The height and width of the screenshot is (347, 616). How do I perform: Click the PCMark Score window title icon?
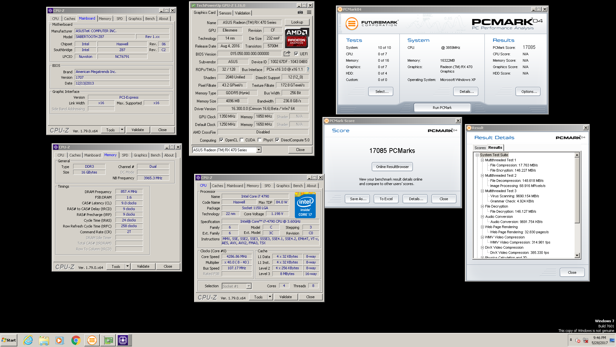coord(327,121)
